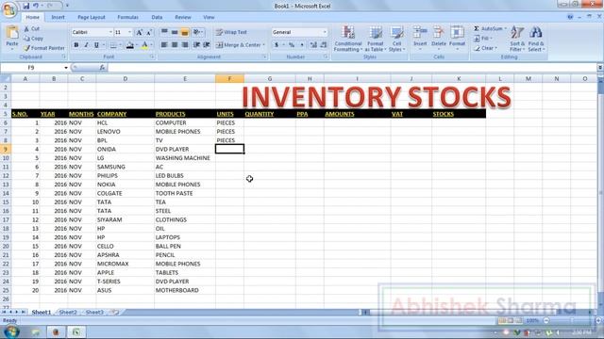Apply percent style
This screenshot has width=604, height=339.
click(292, 45)
